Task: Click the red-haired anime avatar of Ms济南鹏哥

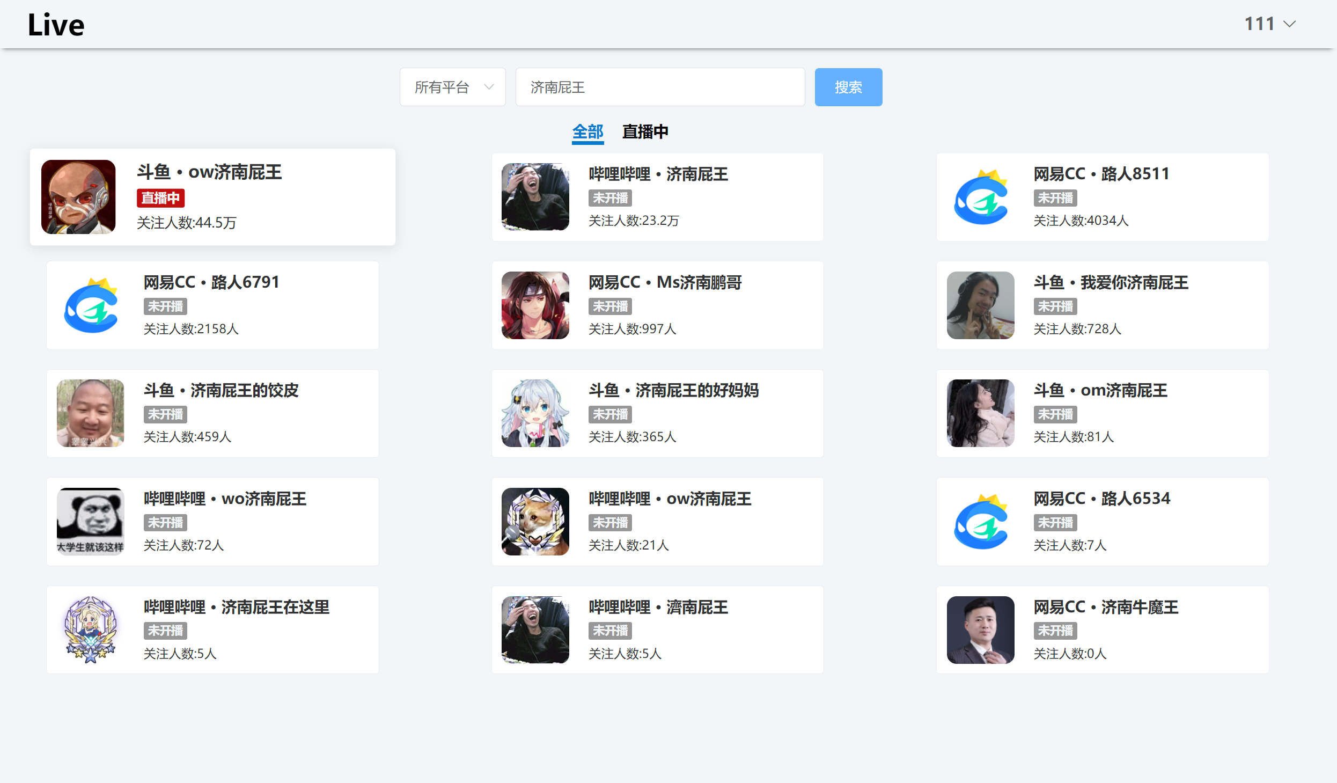Action: click(535, 305)
